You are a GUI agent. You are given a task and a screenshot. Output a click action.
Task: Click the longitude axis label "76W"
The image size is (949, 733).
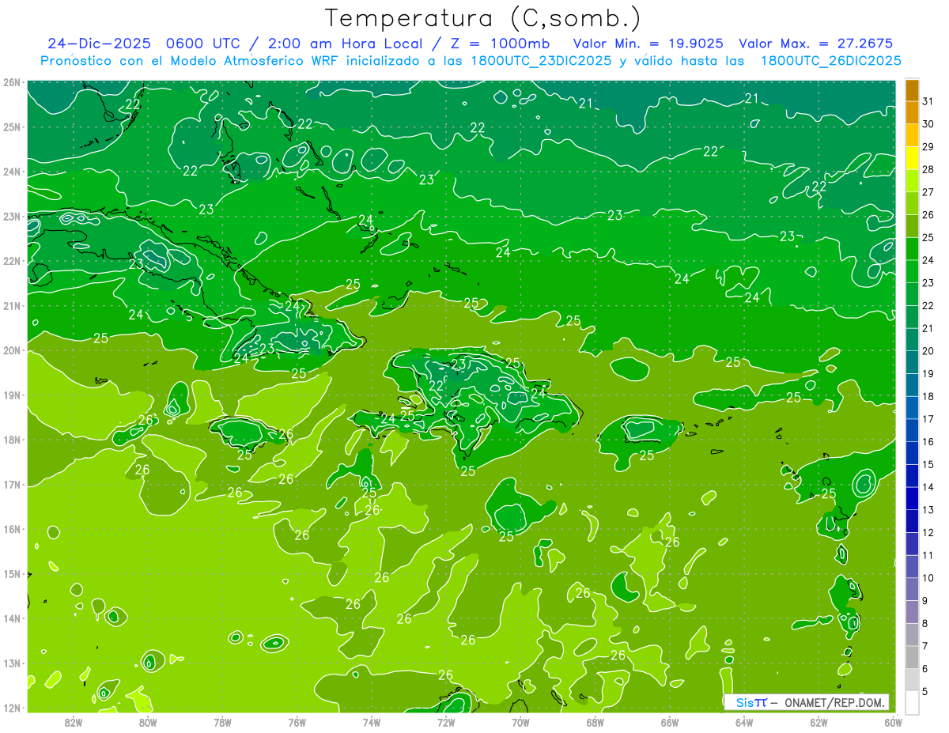[297, 723]
